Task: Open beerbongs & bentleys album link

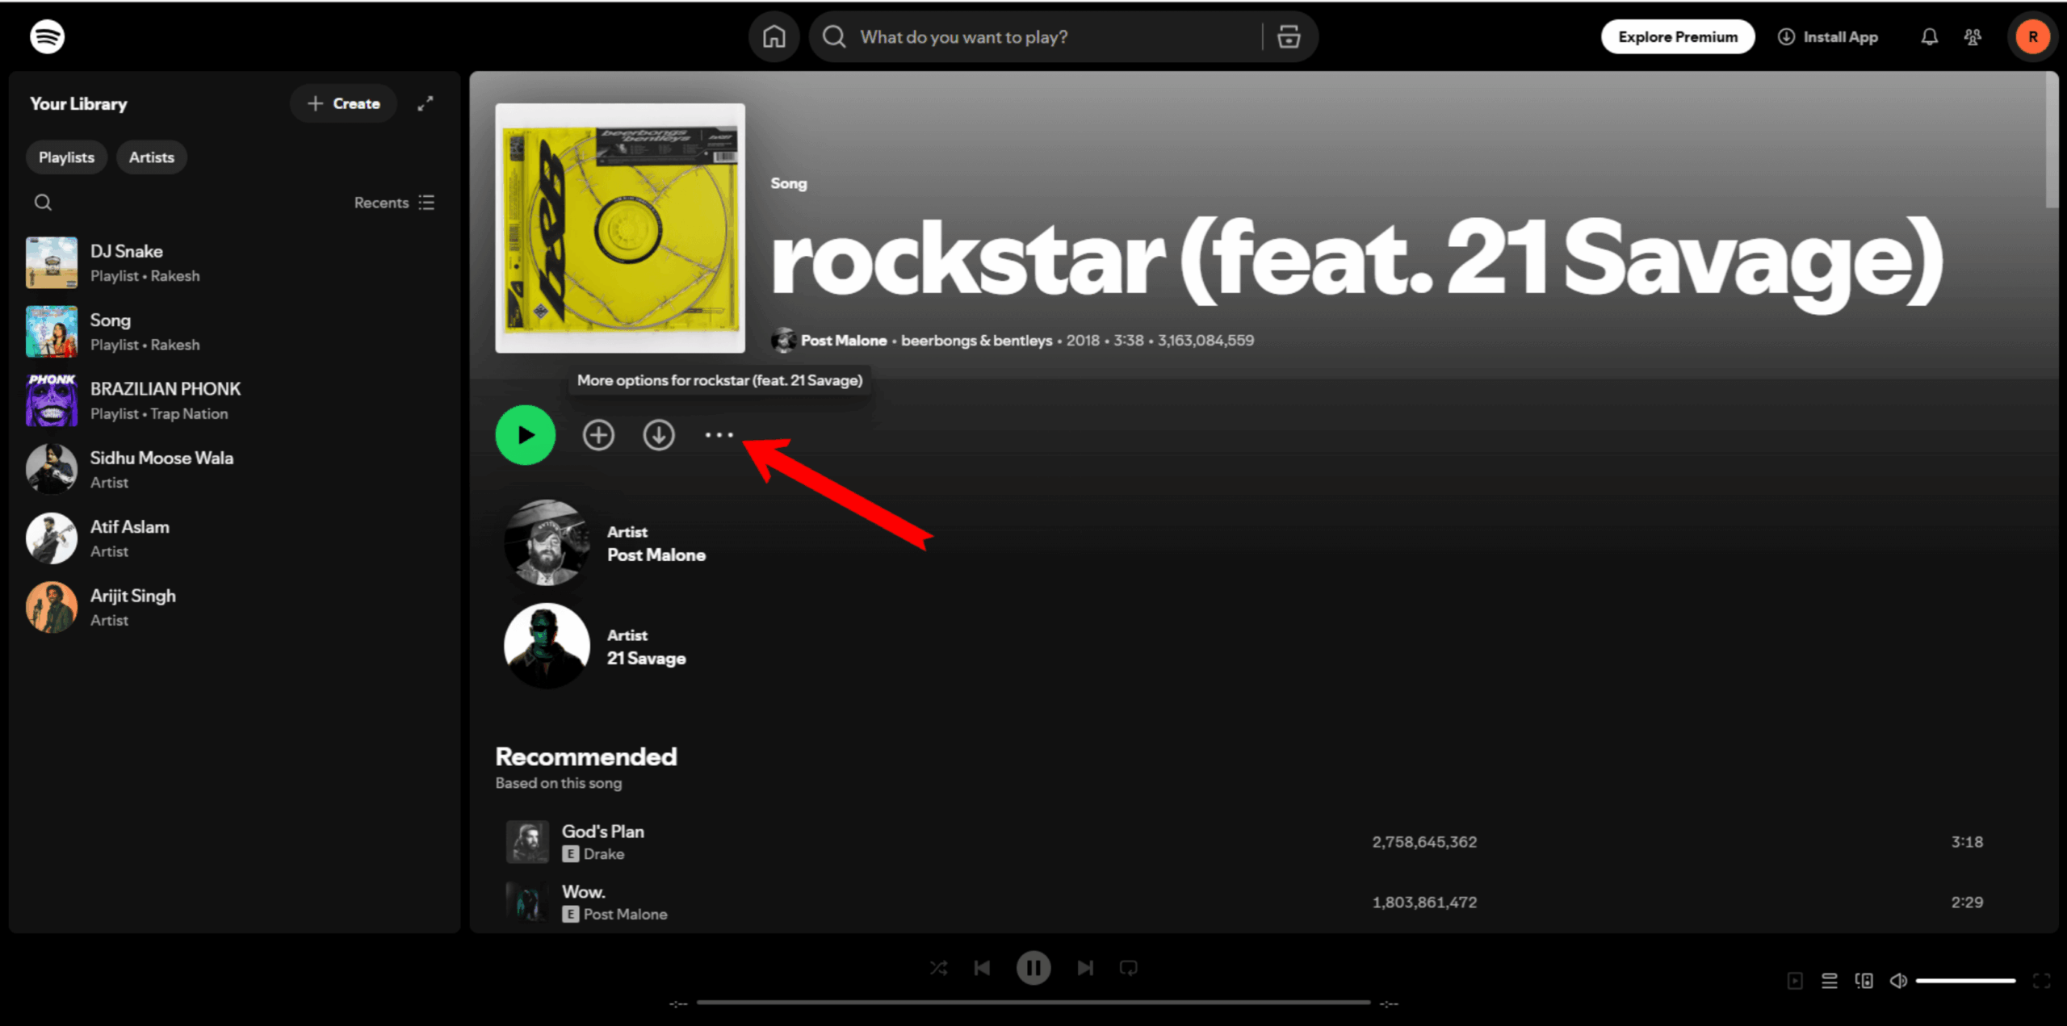Action: click(977, 341)
